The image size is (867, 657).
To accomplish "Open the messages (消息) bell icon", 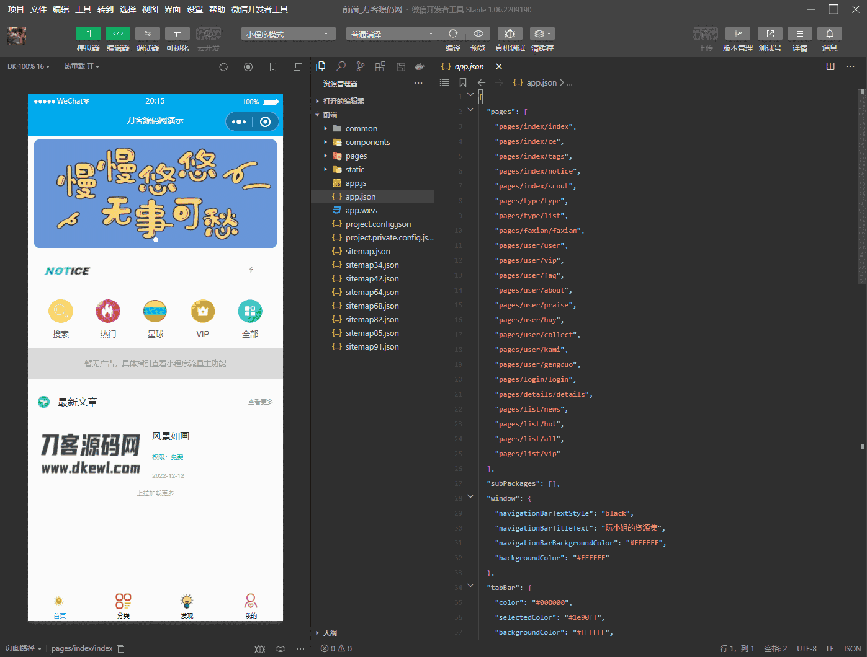I will click(829, 34).
